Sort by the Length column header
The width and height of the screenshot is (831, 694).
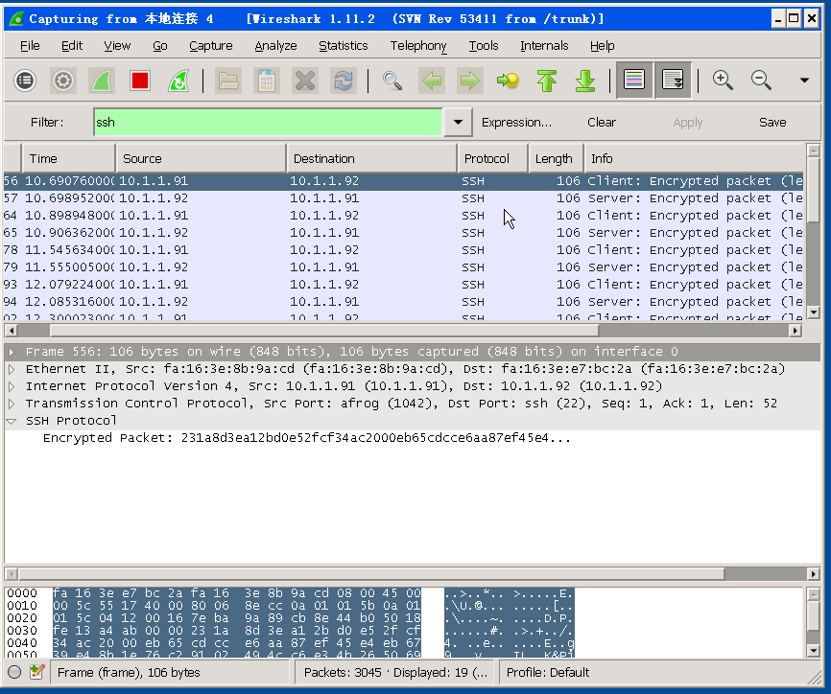556,158
